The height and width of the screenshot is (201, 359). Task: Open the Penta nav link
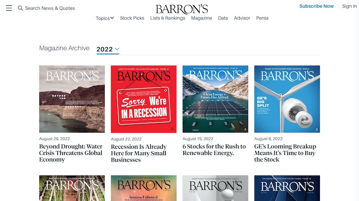[x=262, y=18]
